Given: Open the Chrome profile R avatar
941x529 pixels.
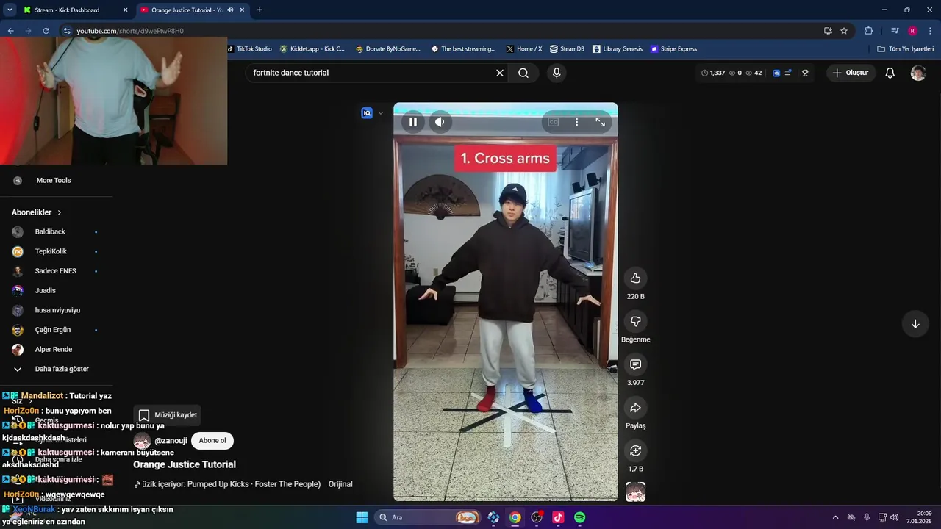Looking at the screenshot, I should [x=912, y=31].
